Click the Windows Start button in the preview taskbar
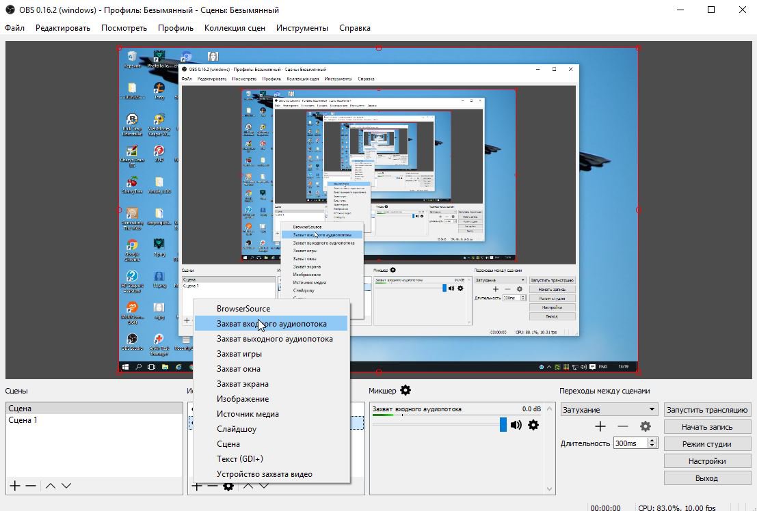The image size is (757, 511). tap(126, 367)
